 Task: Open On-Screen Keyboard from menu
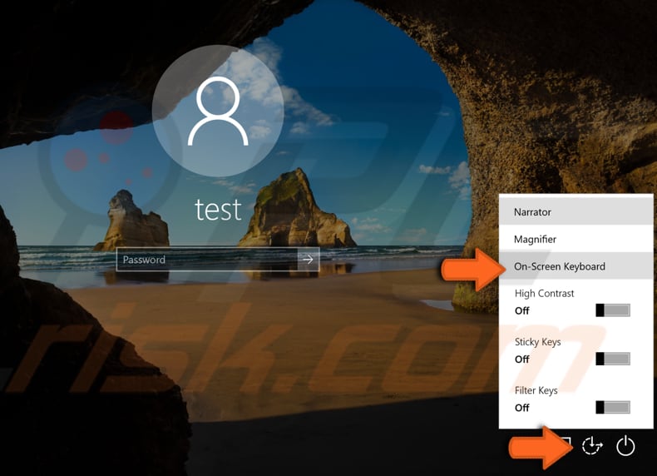(575, 266)
